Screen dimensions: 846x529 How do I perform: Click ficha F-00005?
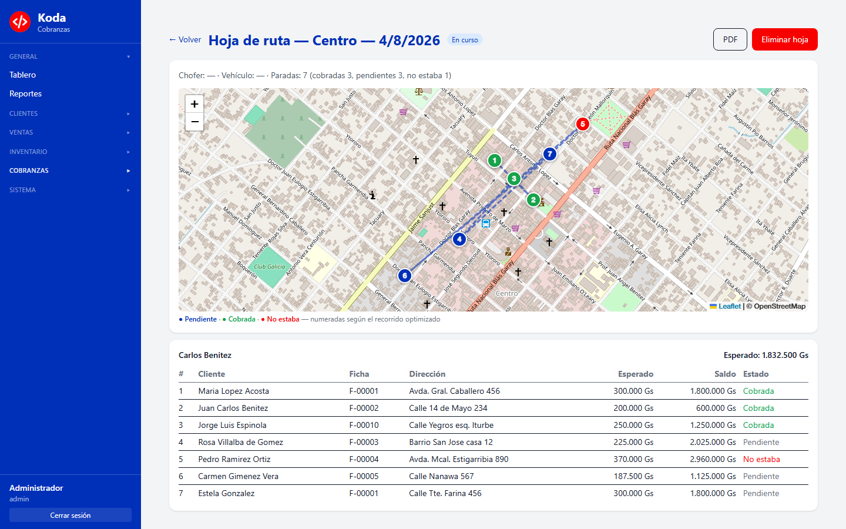point(364,476)
